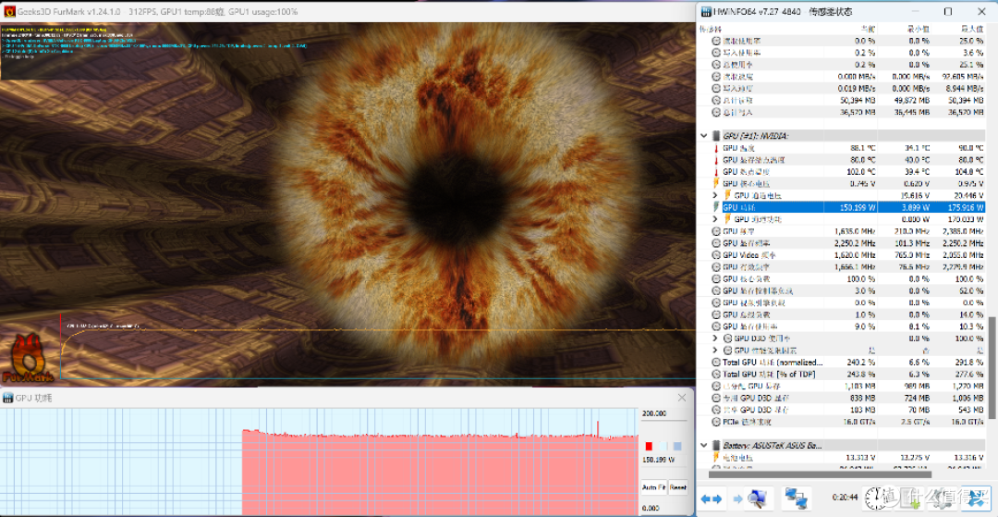Image resolution: width=998 pixels, height=517 pixels.
Task: Click the magnifier summary icon in HWiNFO toolbar
Action: click(759, 499)
